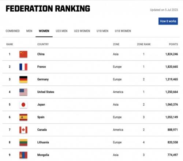Click the Points column header
Viewport: 183px width, 161px height.
click(x=173, y=44)
